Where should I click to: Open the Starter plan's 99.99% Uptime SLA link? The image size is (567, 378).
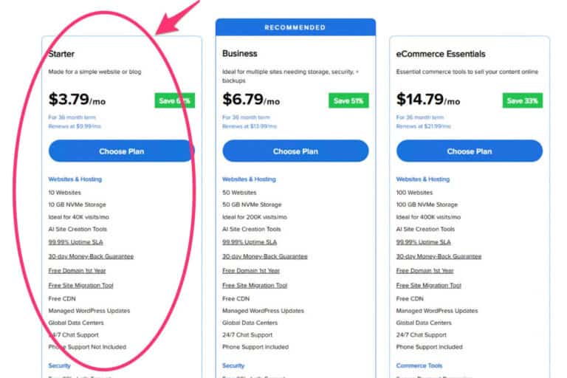pos(76,242)
